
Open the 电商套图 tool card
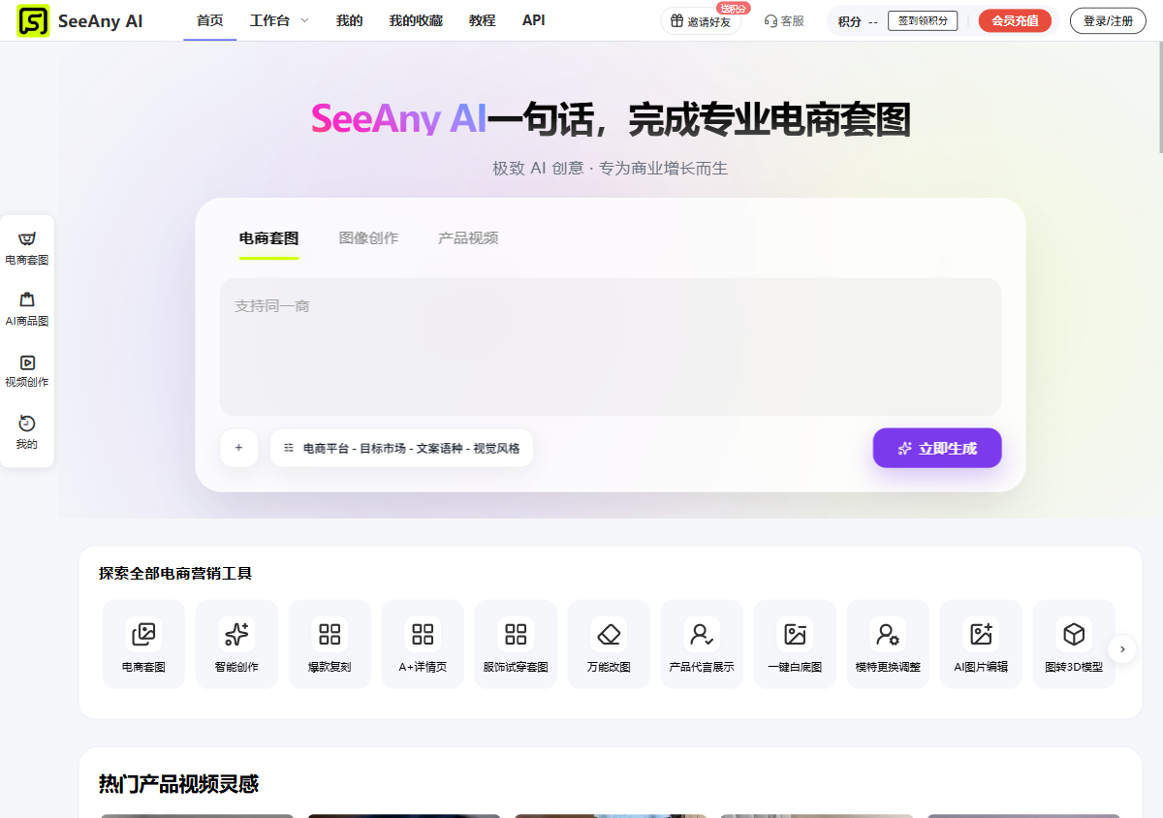click(143, 645)
